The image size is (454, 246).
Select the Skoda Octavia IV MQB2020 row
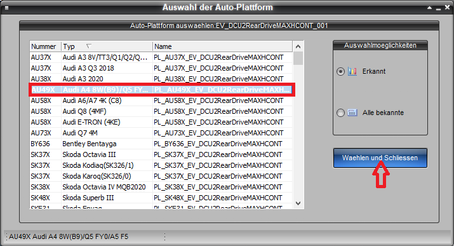(x=161, y=187)
